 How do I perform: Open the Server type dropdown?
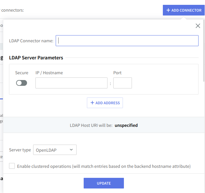55,150
